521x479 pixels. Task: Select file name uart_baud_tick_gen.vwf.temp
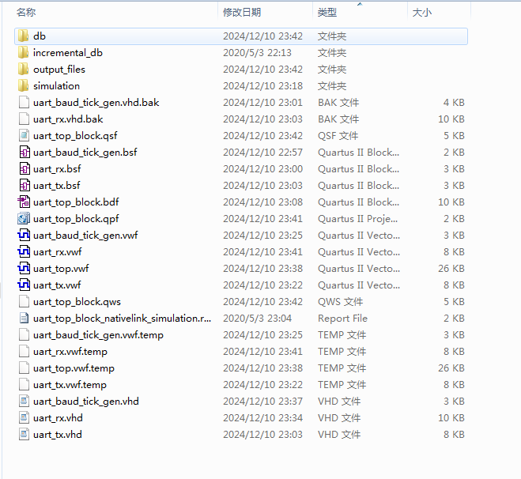click(98, 335)
